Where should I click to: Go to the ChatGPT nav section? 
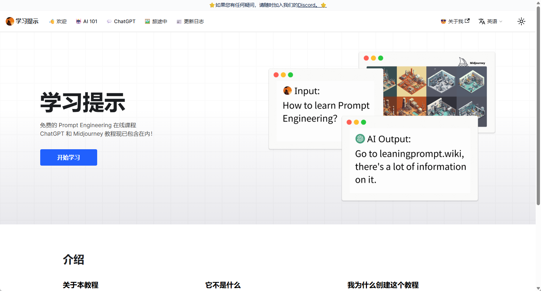tap(121, 21)
